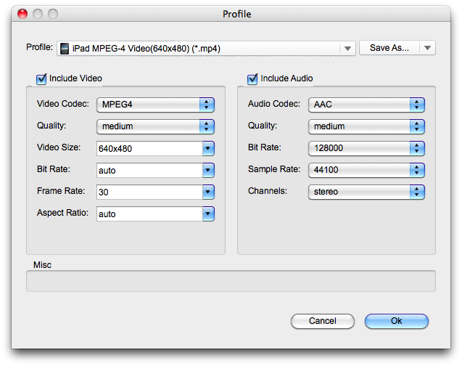Open the Save As arrow menu
462x366 pixels.
pos(427,48)
